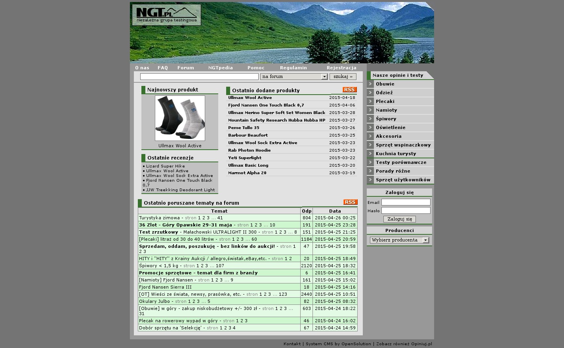The height and width of the screenshot is (348, 564).
Task: Go to the NGTpedia menu item
Action: click(220, 68)
